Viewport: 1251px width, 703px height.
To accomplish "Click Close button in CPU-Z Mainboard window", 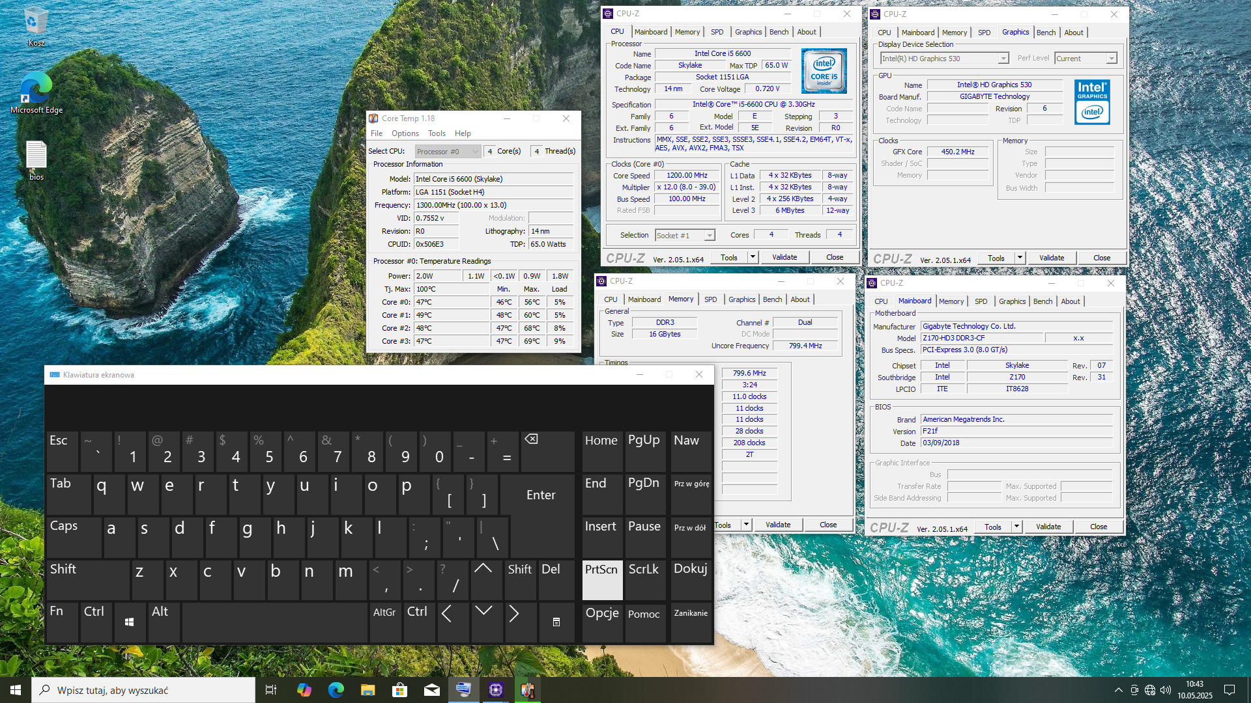I will pyautogui.click(x=1098, y=527).
